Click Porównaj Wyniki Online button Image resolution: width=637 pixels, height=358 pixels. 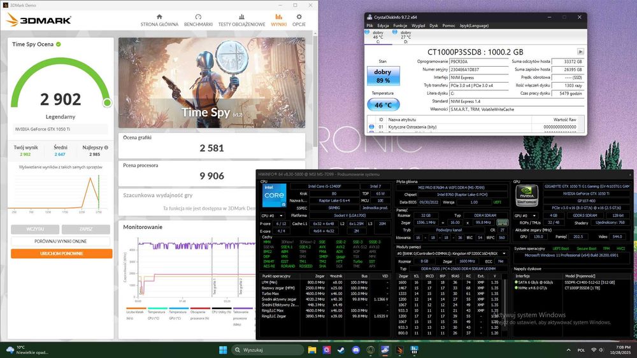61,241
